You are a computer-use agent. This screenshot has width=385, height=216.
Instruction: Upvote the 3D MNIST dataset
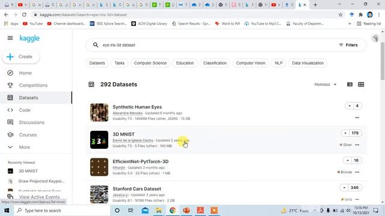pos(345,133)
